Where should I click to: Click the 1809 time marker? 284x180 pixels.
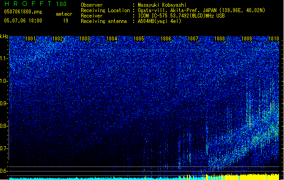(x=247, y=39)
